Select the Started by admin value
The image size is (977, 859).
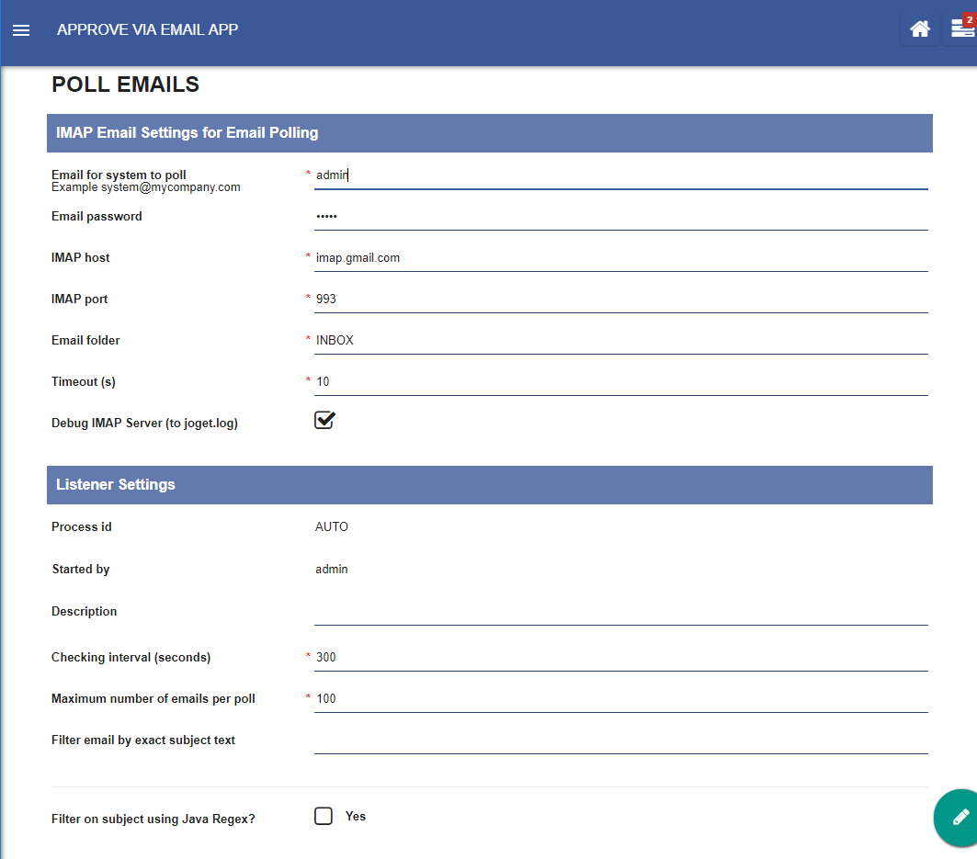click(332, 570)
